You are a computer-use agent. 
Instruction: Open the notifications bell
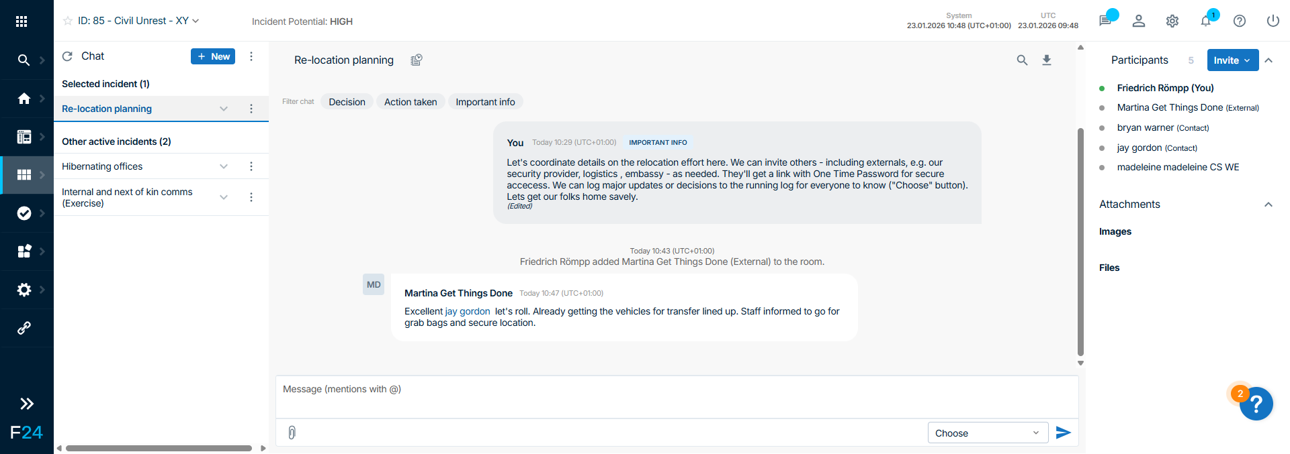point(1206,21)
